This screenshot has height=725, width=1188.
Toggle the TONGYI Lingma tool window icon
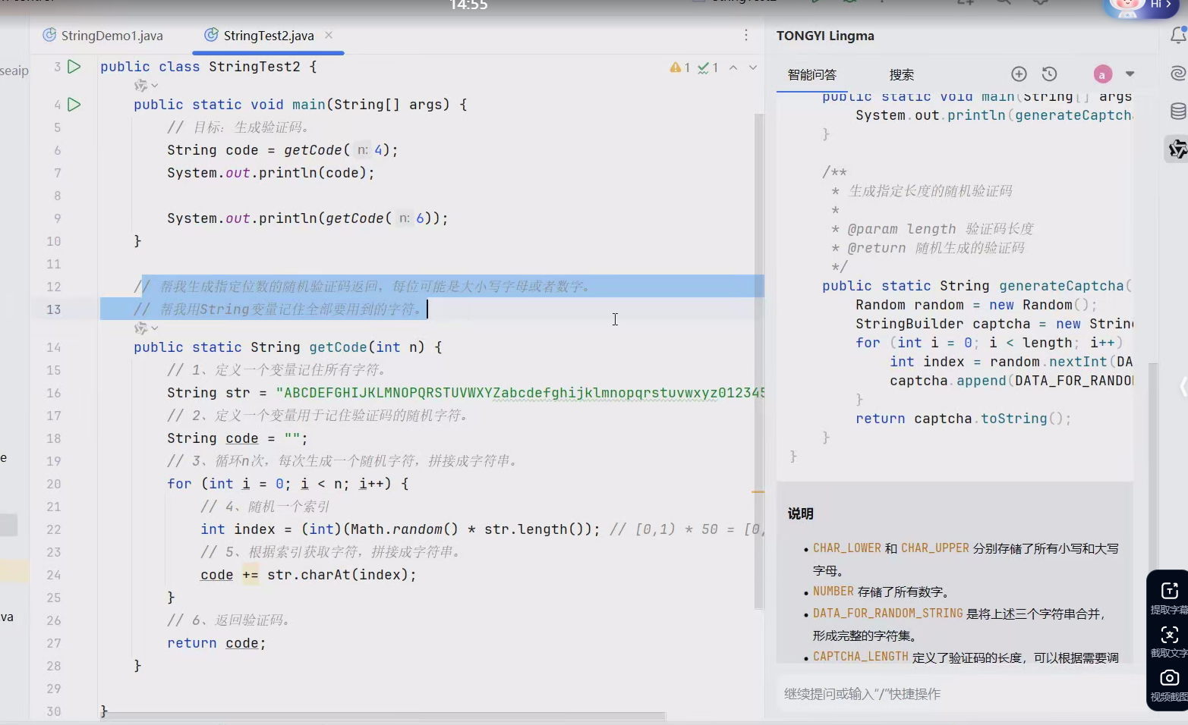click(x=1177, y=149)
